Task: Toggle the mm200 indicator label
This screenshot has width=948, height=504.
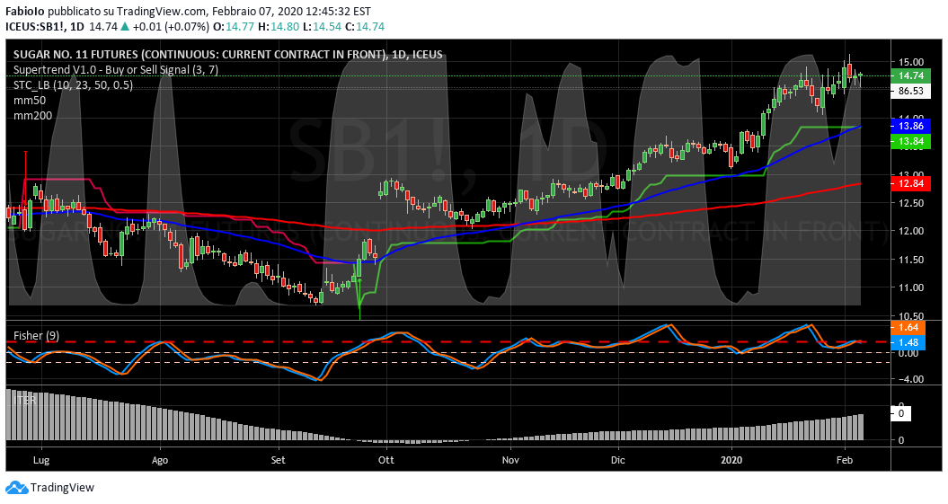Action: pos(31,116)
